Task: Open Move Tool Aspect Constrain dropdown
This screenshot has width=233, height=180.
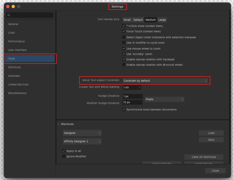Action: (x=165, y=81)
